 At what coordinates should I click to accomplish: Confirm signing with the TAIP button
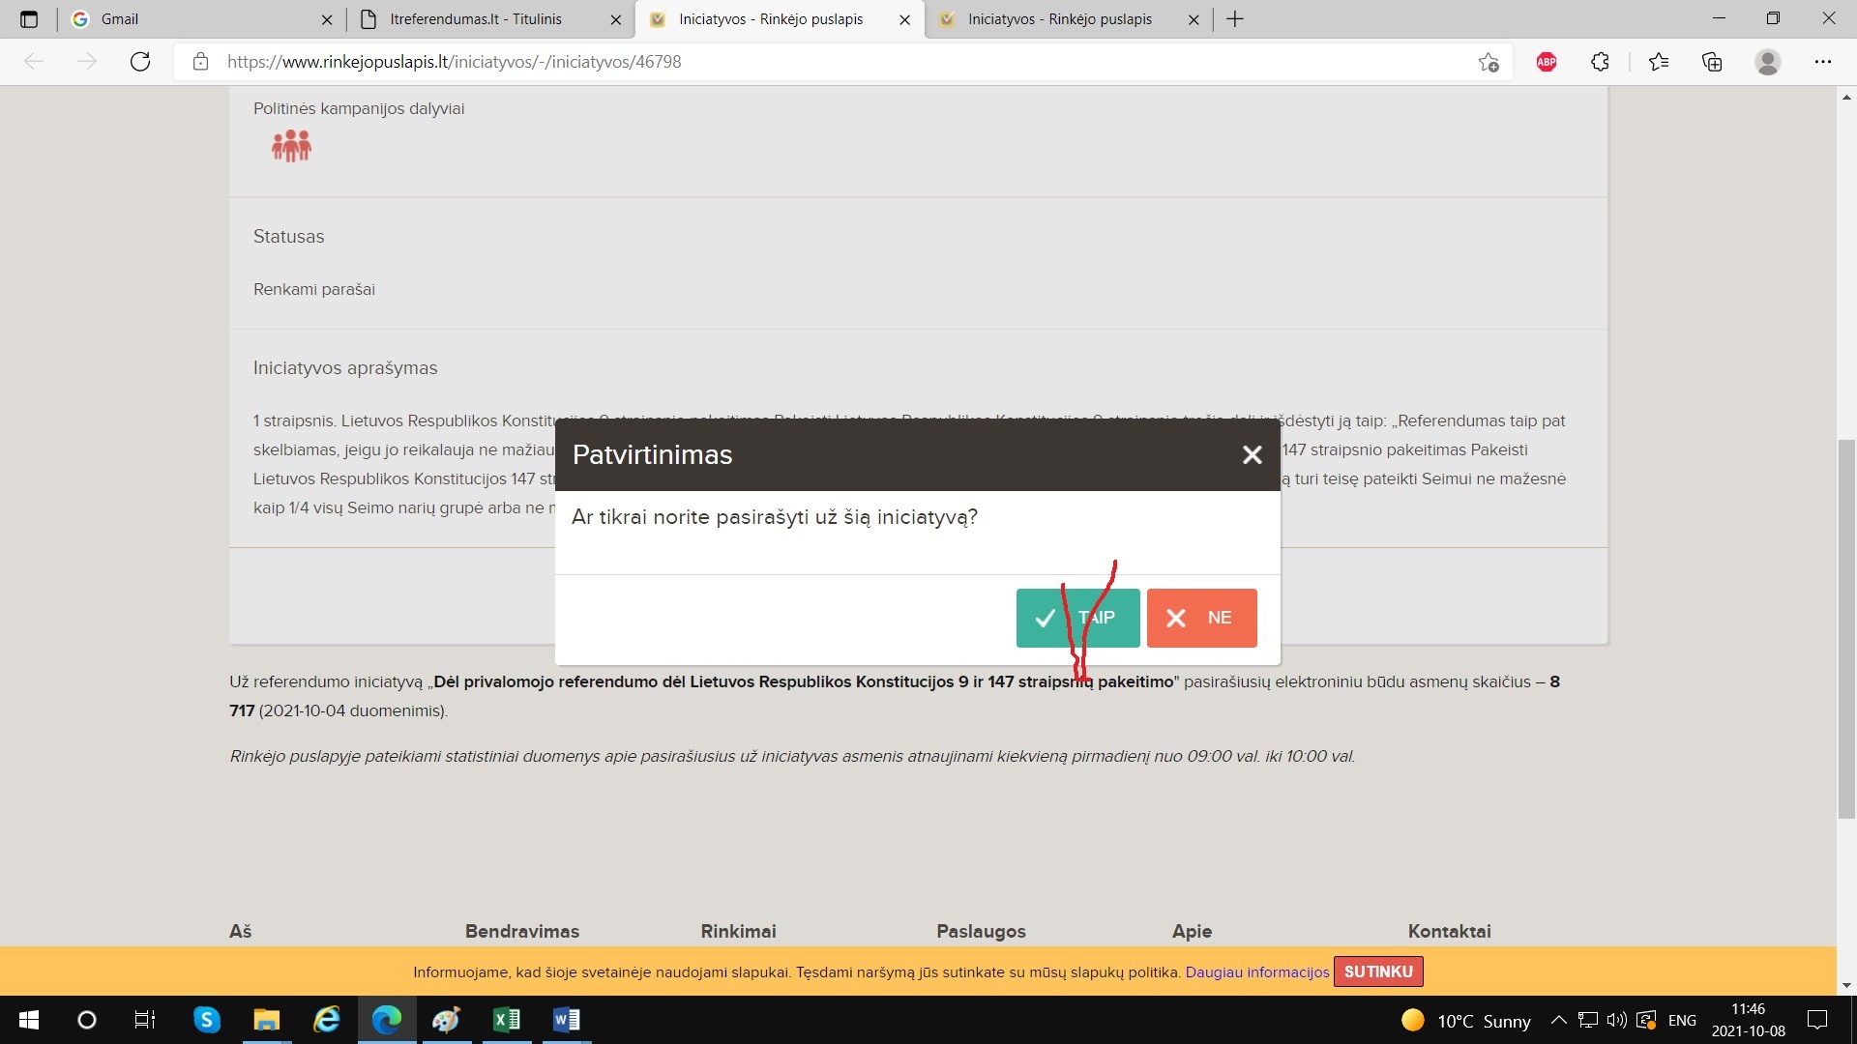[1077, 618]
